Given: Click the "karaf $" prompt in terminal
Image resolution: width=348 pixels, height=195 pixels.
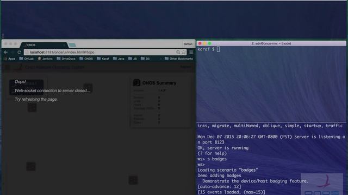Looking at the screenshot, I should [206, 49].
